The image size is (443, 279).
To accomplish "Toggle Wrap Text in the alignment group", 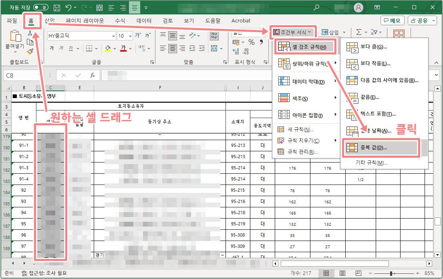I will pyautogui.click(x=215, y=36).
